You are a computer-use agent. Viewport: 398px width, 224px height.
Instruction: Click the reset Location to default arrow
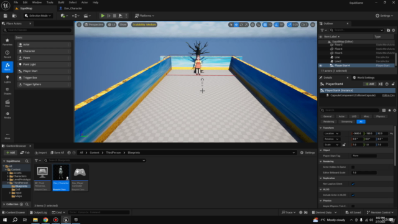tap(391, 134)
